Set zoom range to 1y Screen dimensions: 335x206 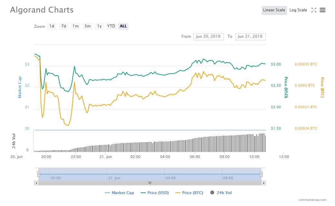point(99,26)
